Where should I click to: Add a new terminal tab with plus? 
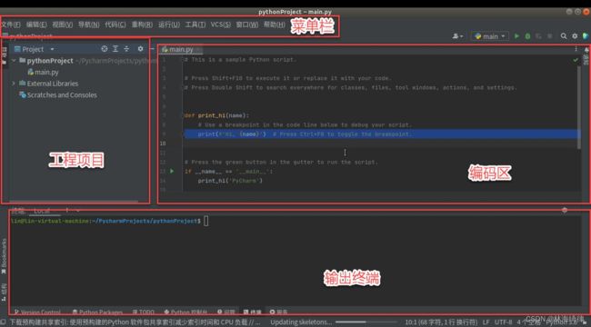pyautogui.click(x=66, y=210)
